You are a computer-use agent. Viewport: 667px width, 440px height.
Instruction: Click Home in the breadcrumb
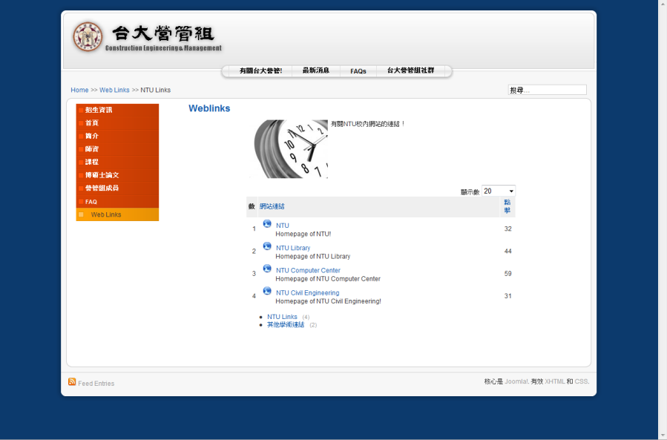tap(79, 91)
